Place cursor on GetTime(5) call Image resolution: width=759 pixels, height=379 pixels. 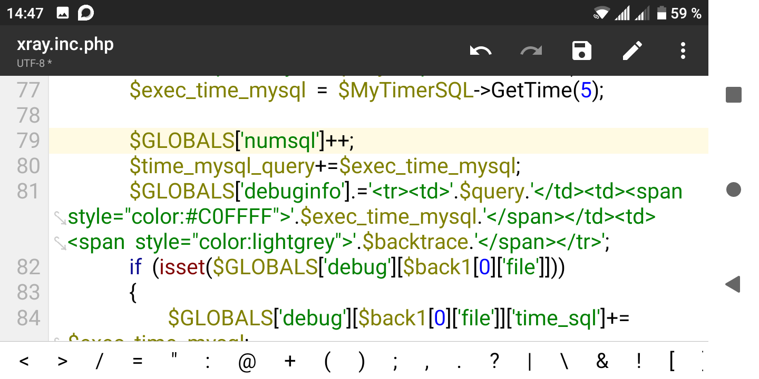(x=544, y=91)
